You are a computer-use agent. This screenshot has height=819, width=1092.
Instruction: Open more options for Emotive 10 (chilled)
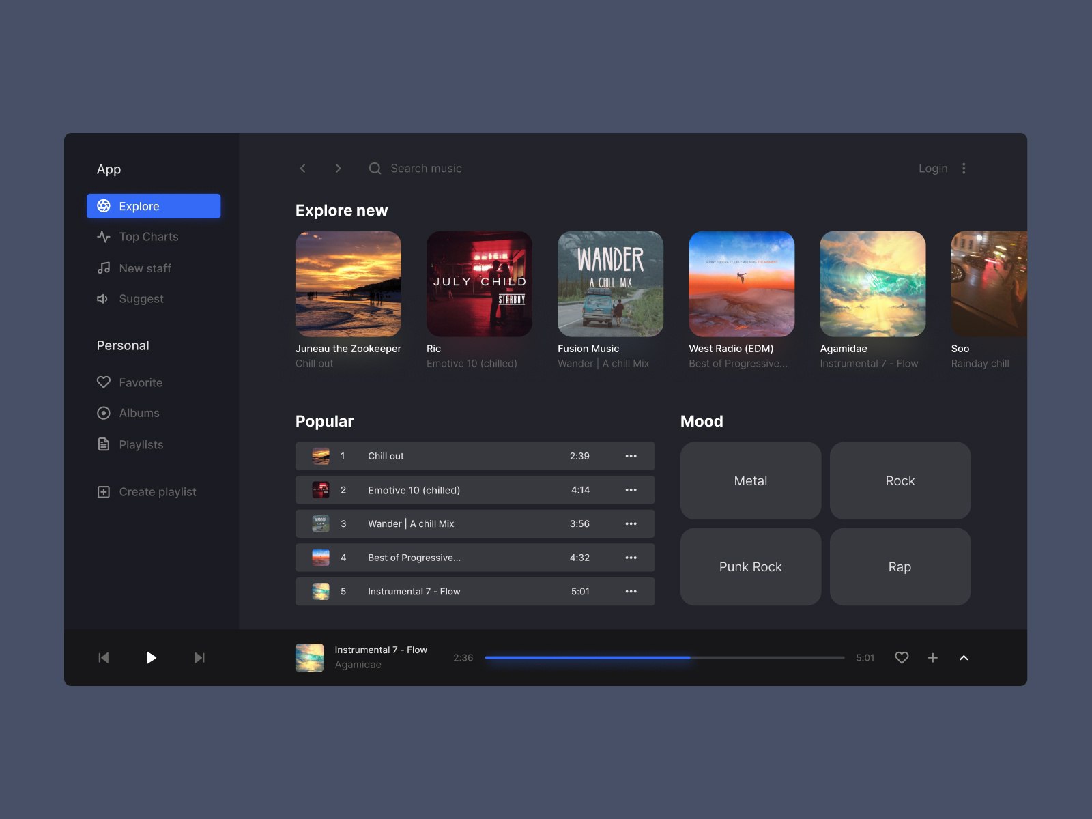click(x=631, y=490)
